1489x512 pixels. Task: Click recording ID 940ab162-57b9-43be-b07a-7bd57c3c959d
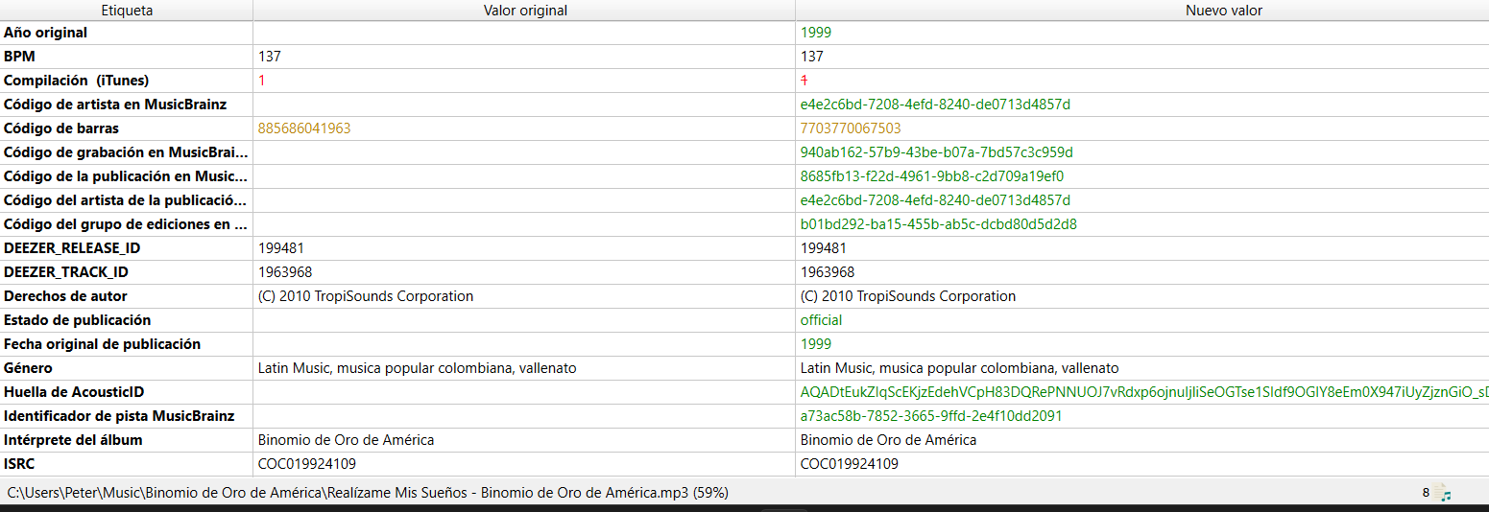pos(937,152)
